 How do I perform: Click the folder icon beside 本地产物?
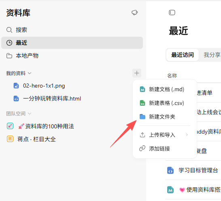9,56
